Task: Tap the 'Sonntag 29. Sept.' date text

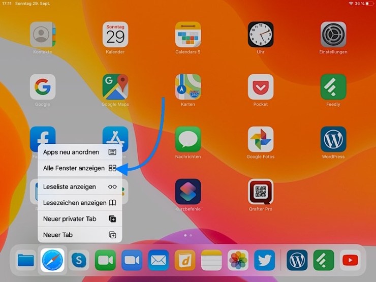Action: click(33, 4)
